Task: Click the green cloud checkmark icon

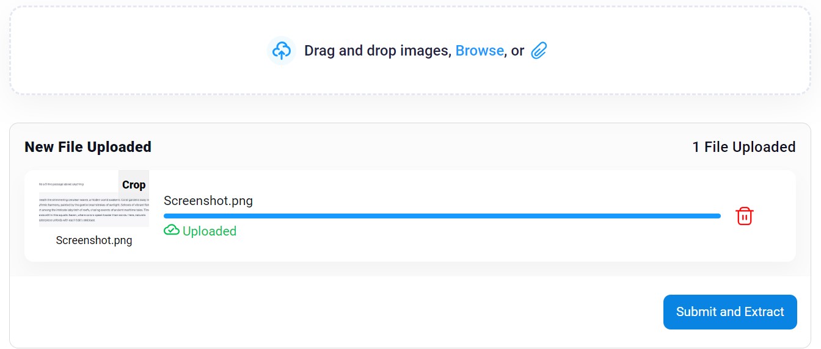Action: [172, 230]
